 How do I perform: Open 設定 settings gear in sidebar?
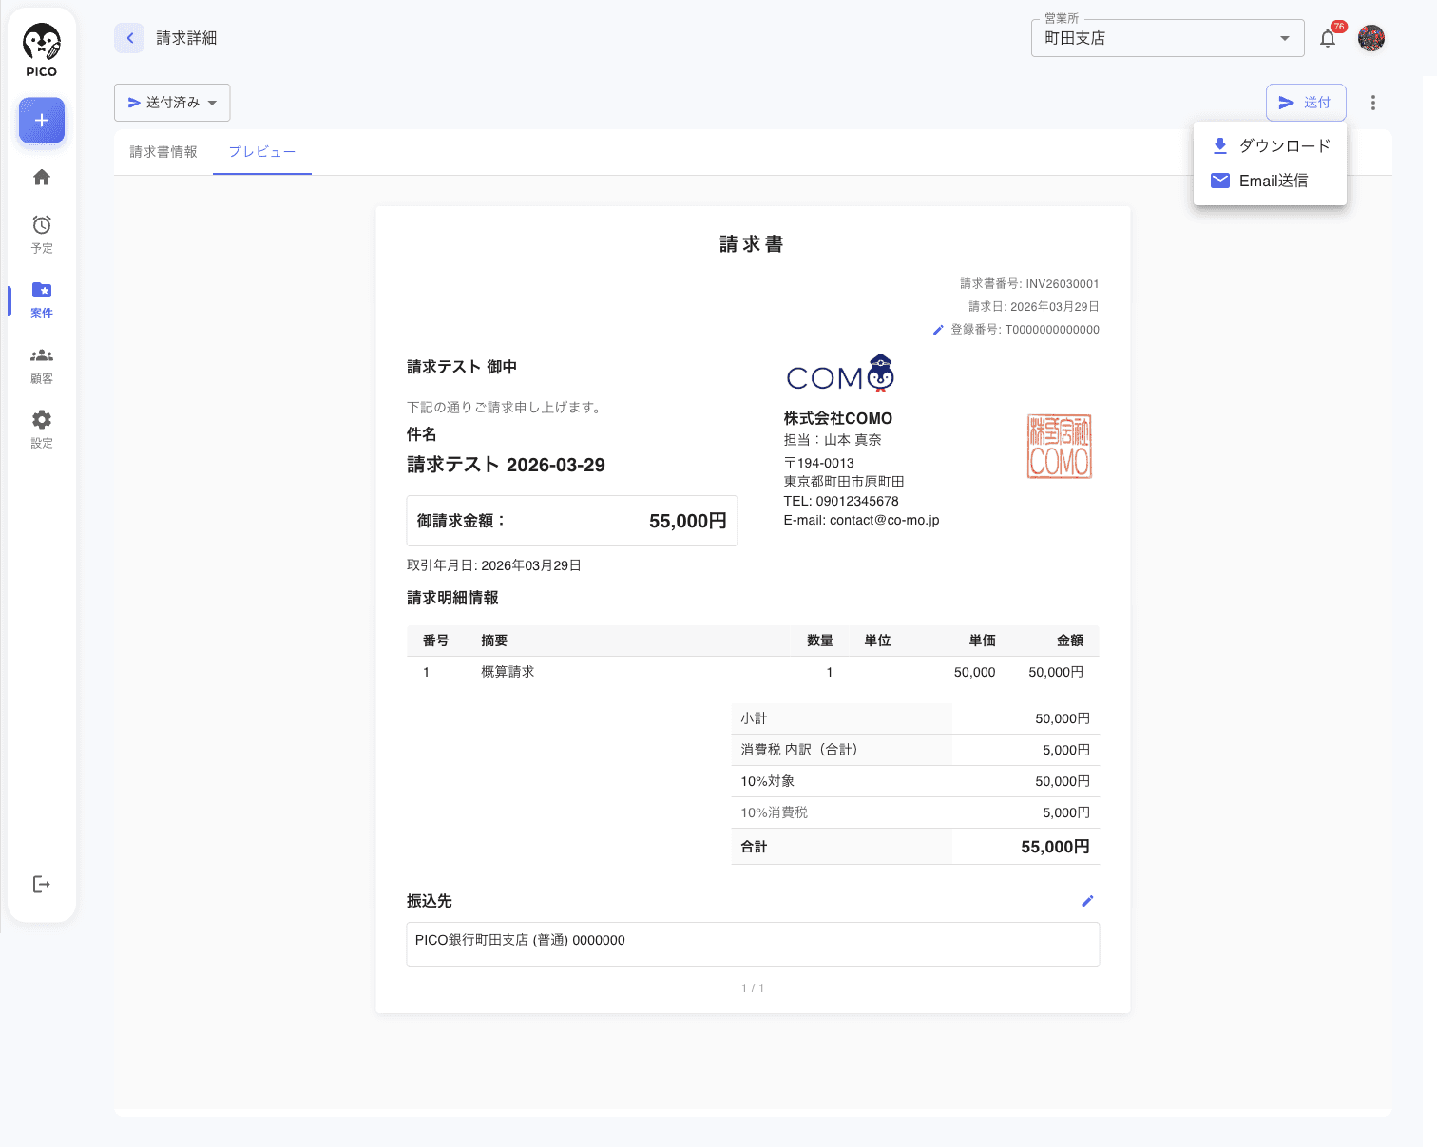pyautogui.click(x=42, y=430)
